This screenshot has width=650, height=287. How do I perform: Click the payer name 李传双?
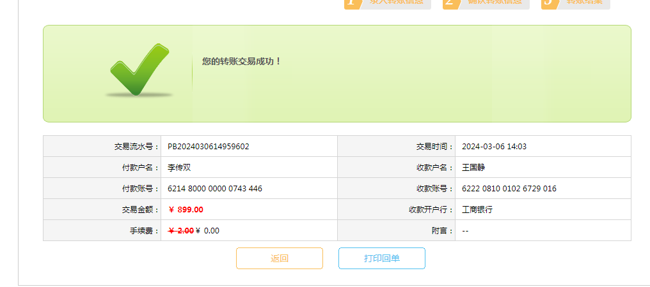(x=180, y=168)
